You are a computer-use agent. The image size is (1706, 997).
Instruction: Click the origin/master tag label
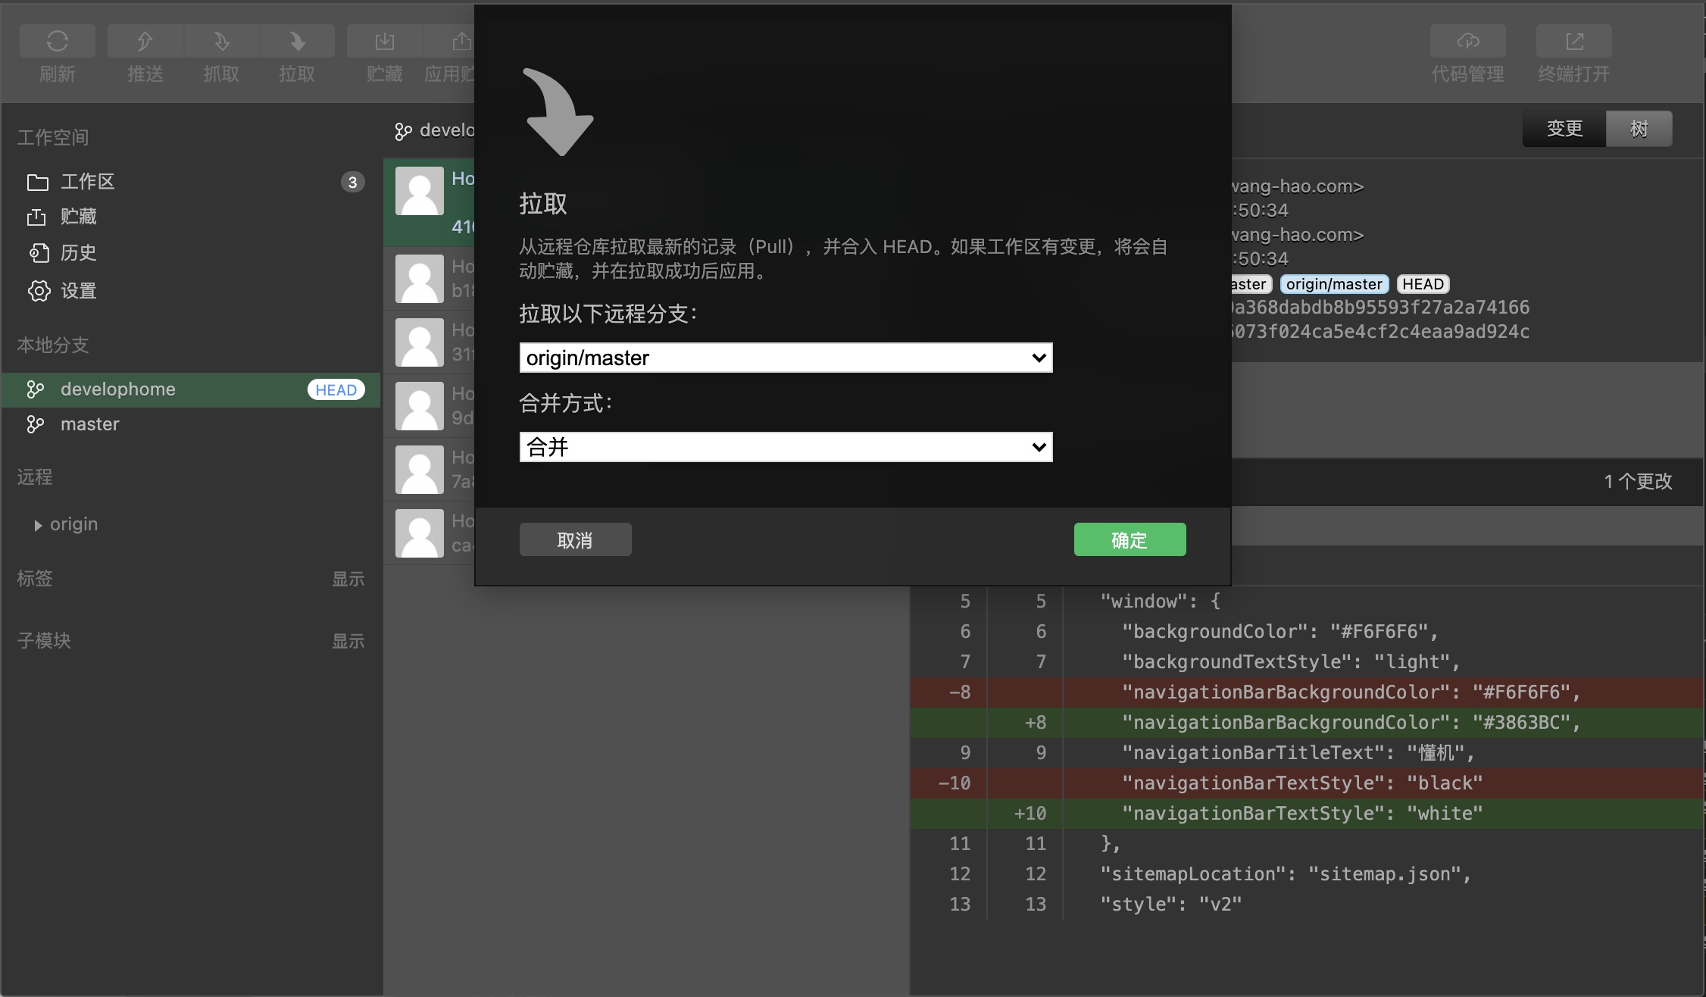point(1334,284)
